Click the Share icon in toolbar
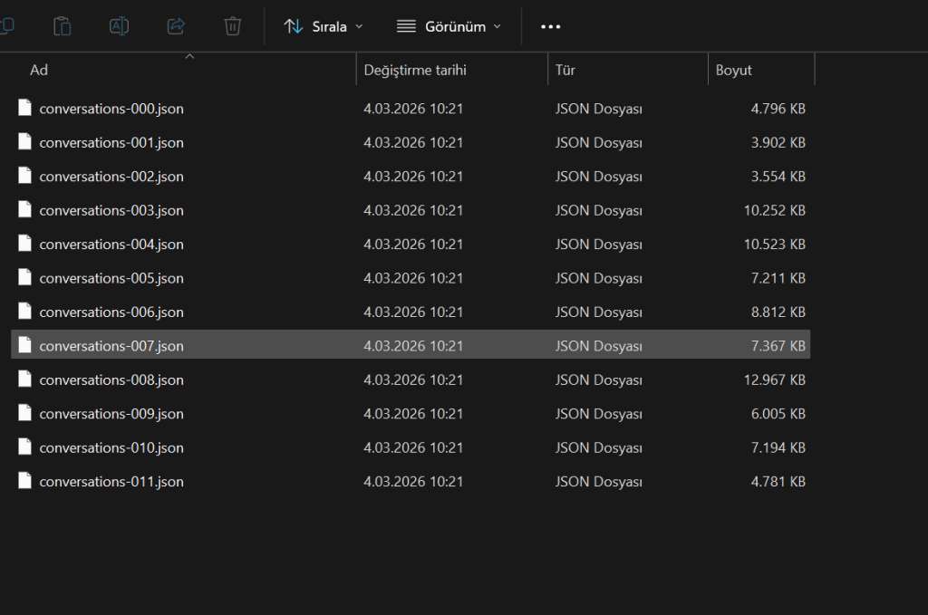 coord(176,26)
